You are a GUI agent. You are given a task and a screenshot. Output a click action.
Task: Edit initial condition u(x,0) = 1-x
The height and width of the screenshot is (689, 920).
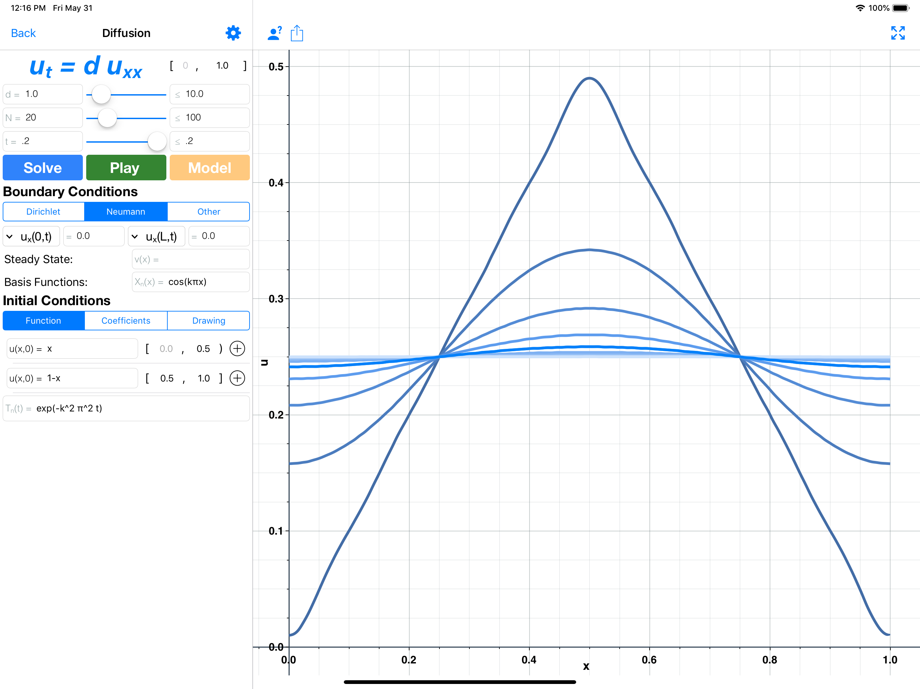72,378
